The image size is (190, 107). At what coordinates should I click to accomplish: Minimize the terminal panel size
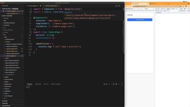119,84
